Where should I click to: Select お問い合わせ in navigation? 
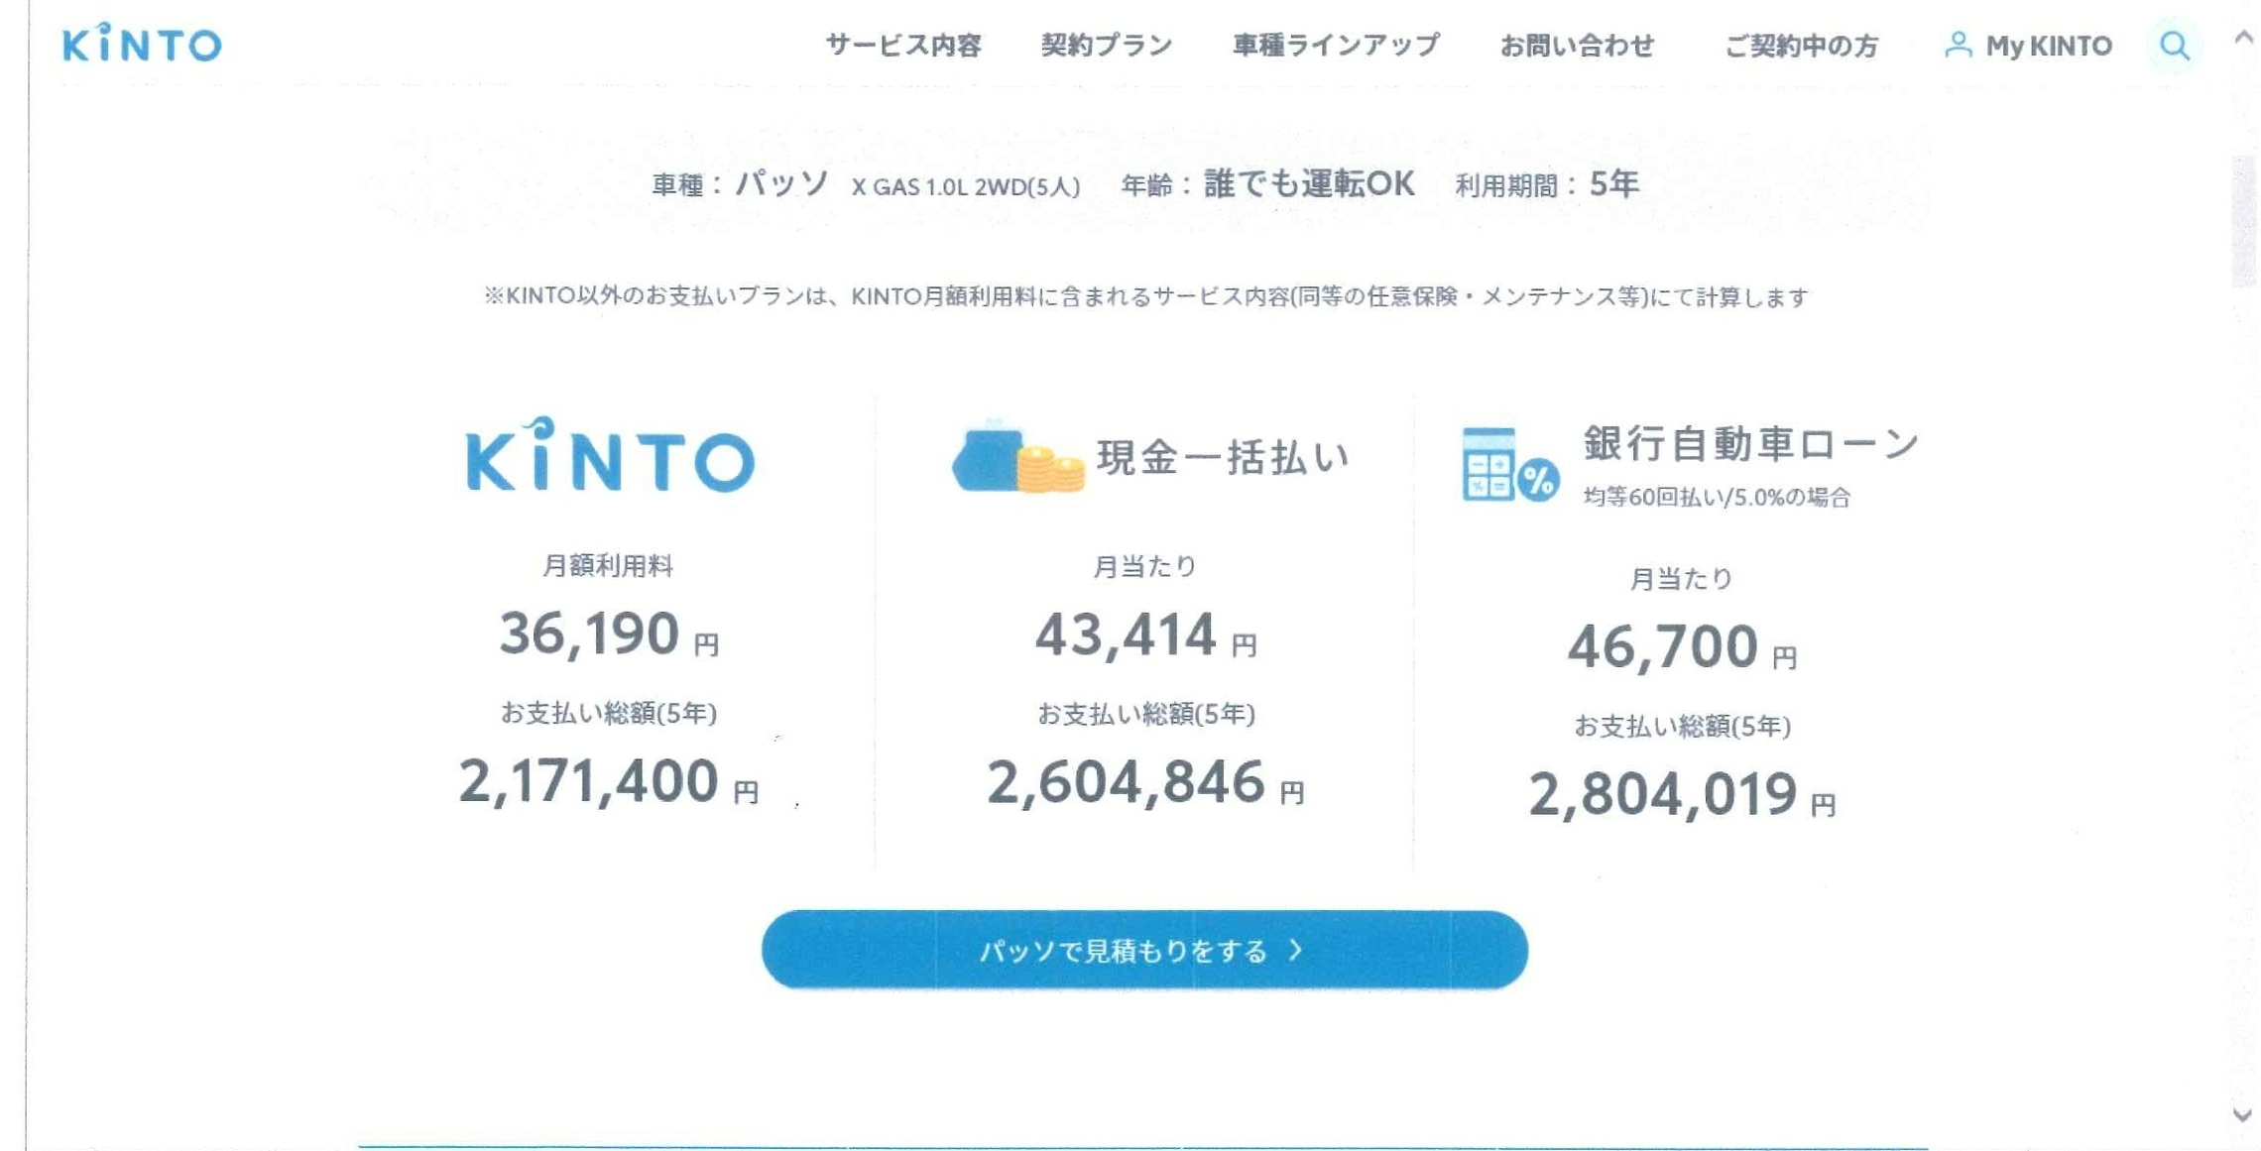pyautogui.click(x=1577, y=46)
